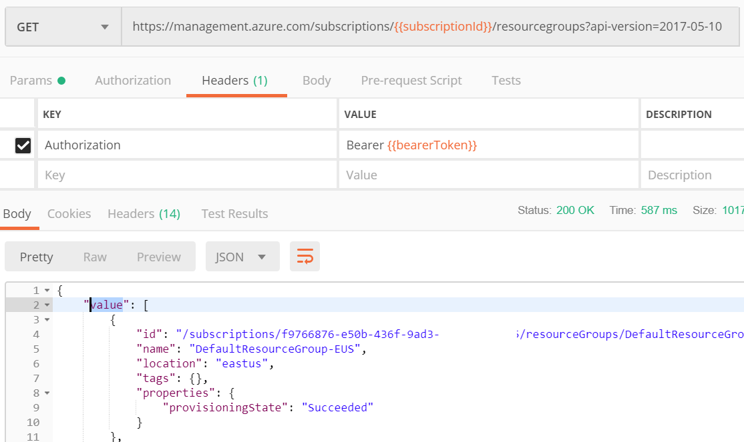Open the response Cookies tab
This screenshot has width=744, height=442.
point(69,214)
